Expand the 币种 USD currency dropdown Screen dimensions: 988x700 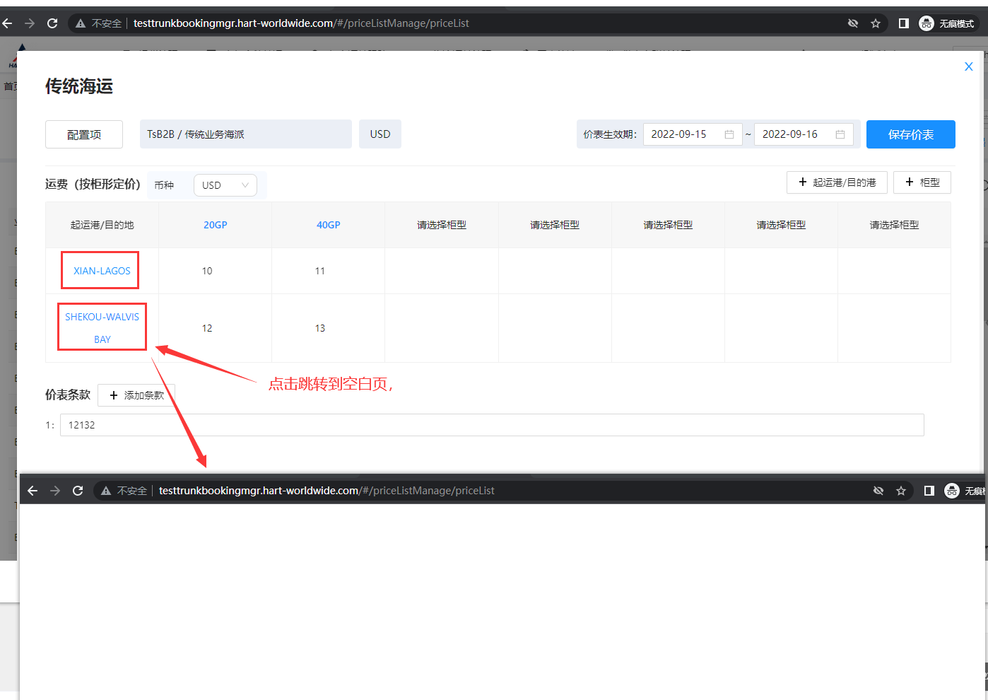click(225, 185)
